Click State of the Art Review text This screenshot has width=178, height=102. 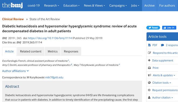(44, 19)
